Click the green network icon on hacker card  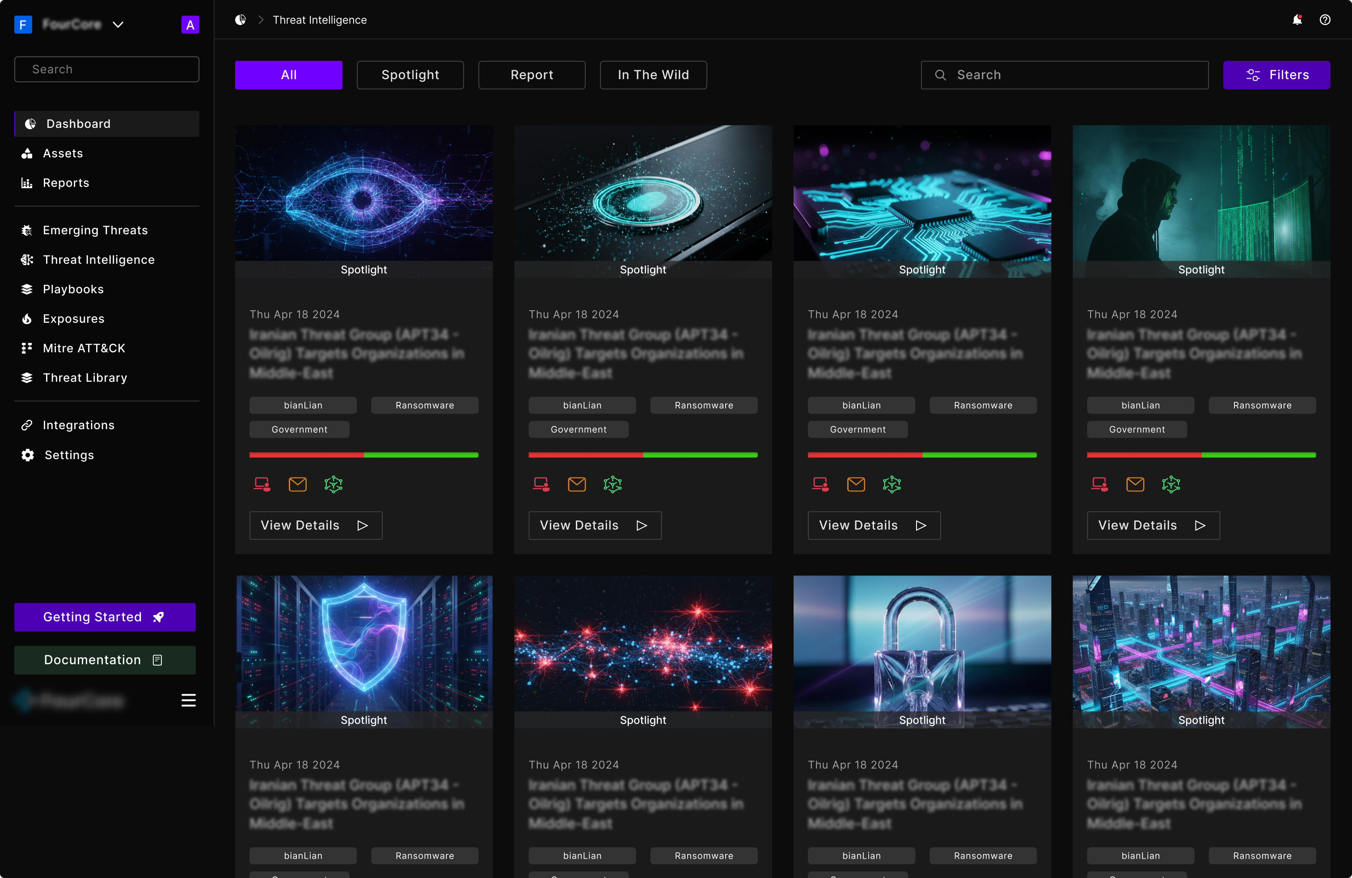coord(1171,484)
